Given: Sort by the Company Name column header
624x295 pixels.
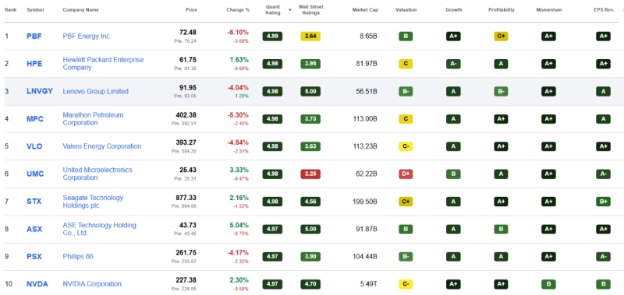Looking at the screenshot, I should pos(81,10).
